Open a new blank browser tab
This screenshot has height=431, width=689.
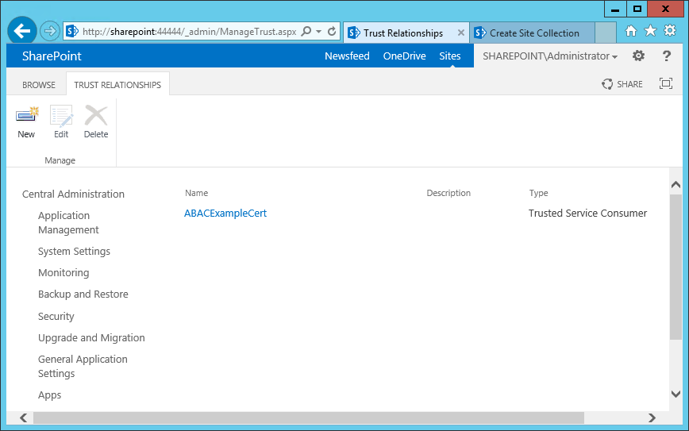pyautogui.click(x=606, y=33)
